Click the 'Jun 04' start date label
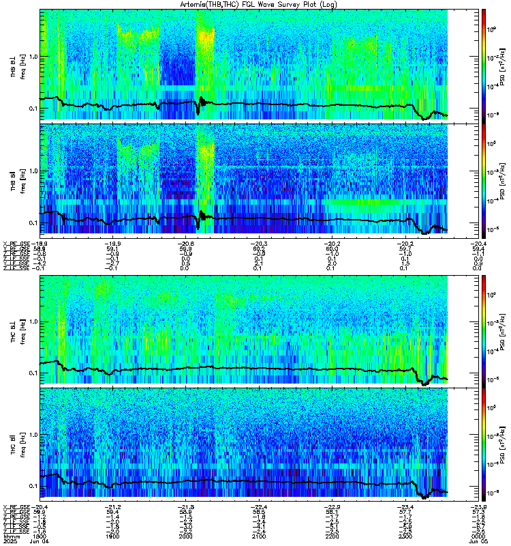The width and height of the screenshot is (511, 546). (40, 541)
